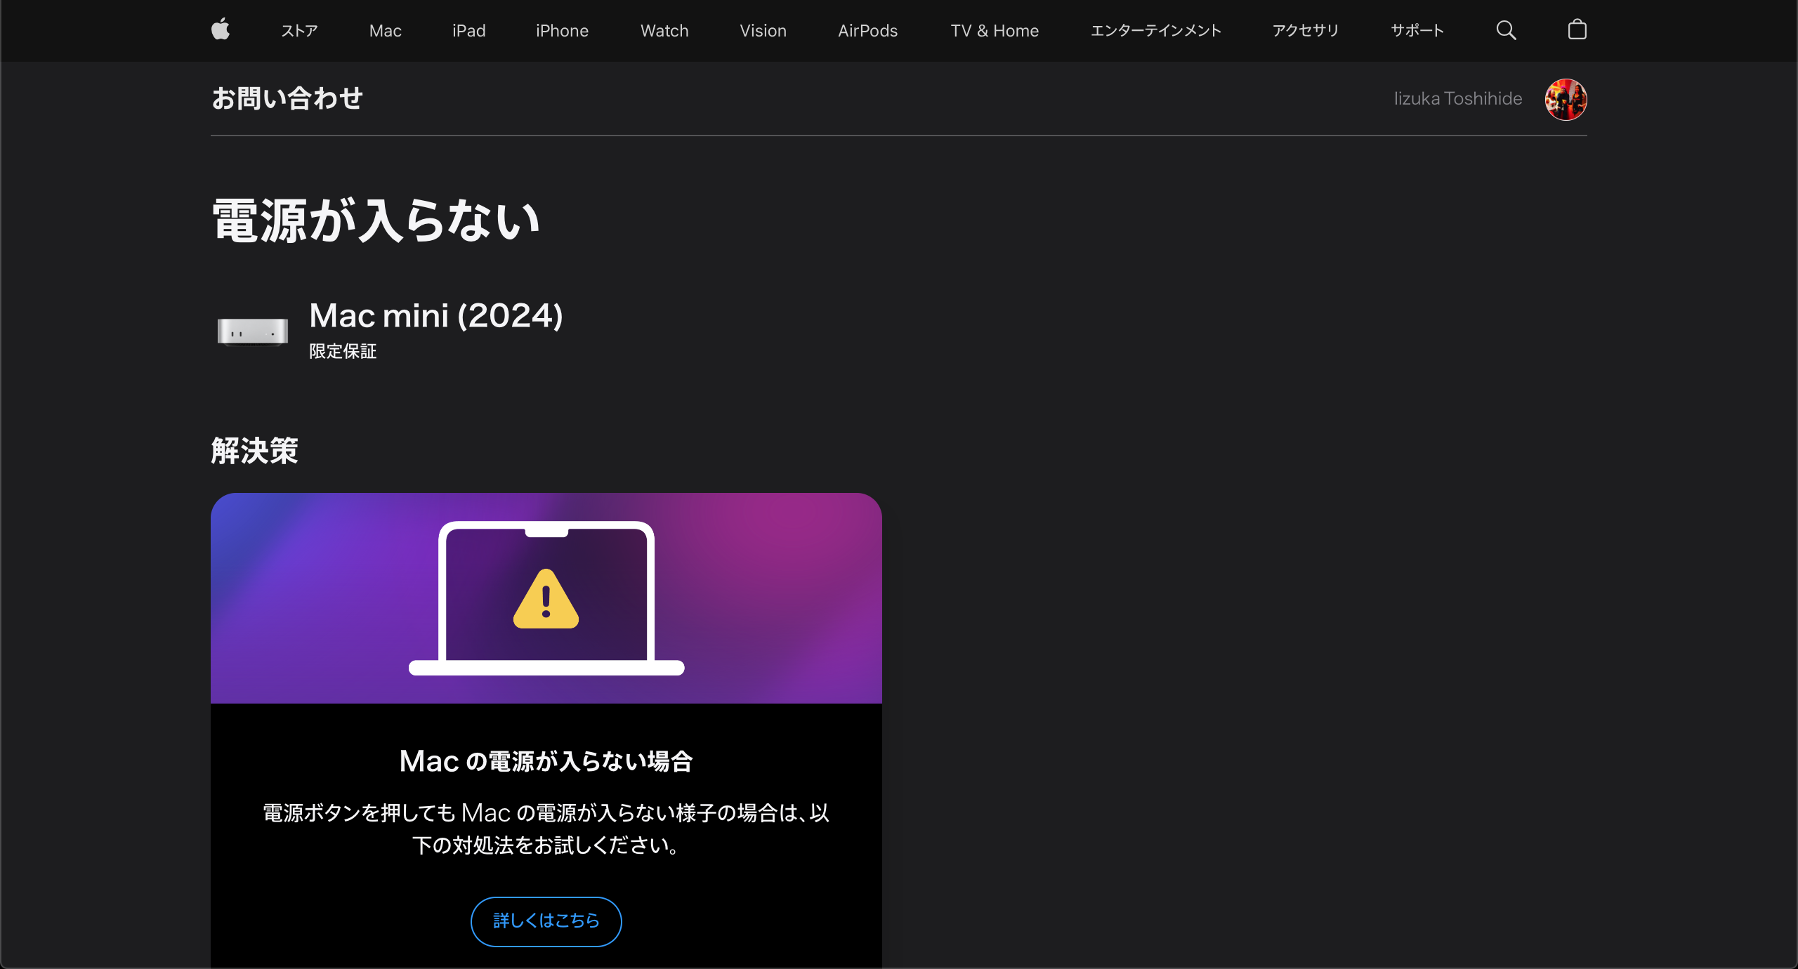Open the アクセサリ menu item
Image resolution: width=1798 pixels, height=969 pixels.
[x=1306, y=31]
